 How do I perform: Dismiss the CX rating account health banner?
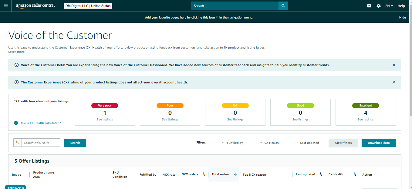tap(394, 82)
